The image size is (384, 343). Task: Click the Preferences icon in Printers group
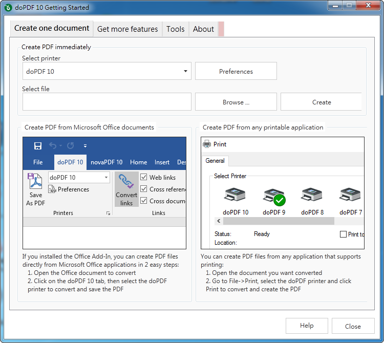tap(52, 189)
